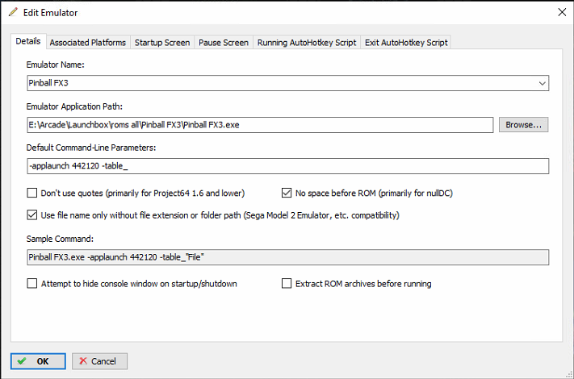Close the Edit Emulator dialog
The width and height of the screenshot is (574, 379).
[x=562, y=12]
